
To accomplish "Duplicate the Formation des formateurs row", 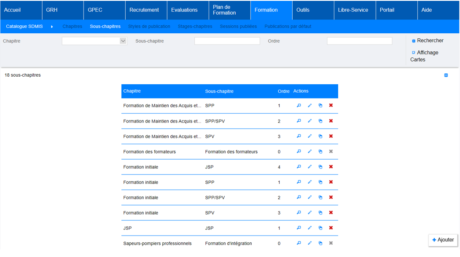I will 320,151.
